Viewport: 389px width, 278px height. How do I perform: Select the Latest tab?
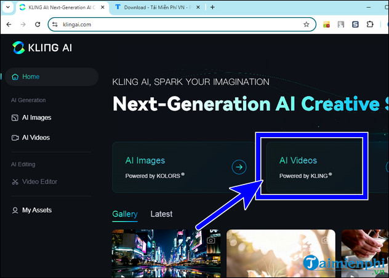(161, 214)
